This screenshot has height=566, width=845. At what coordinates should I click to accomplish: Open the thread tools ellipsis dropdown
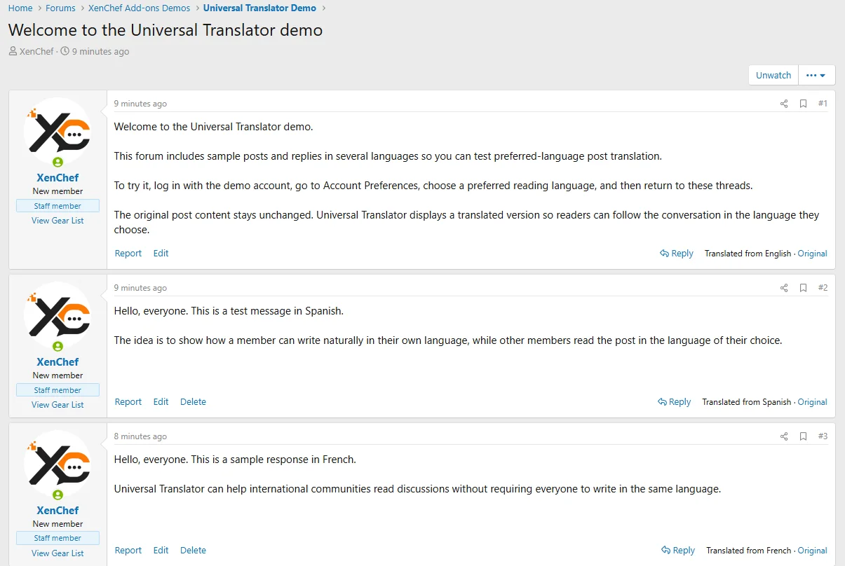(816, 75)
